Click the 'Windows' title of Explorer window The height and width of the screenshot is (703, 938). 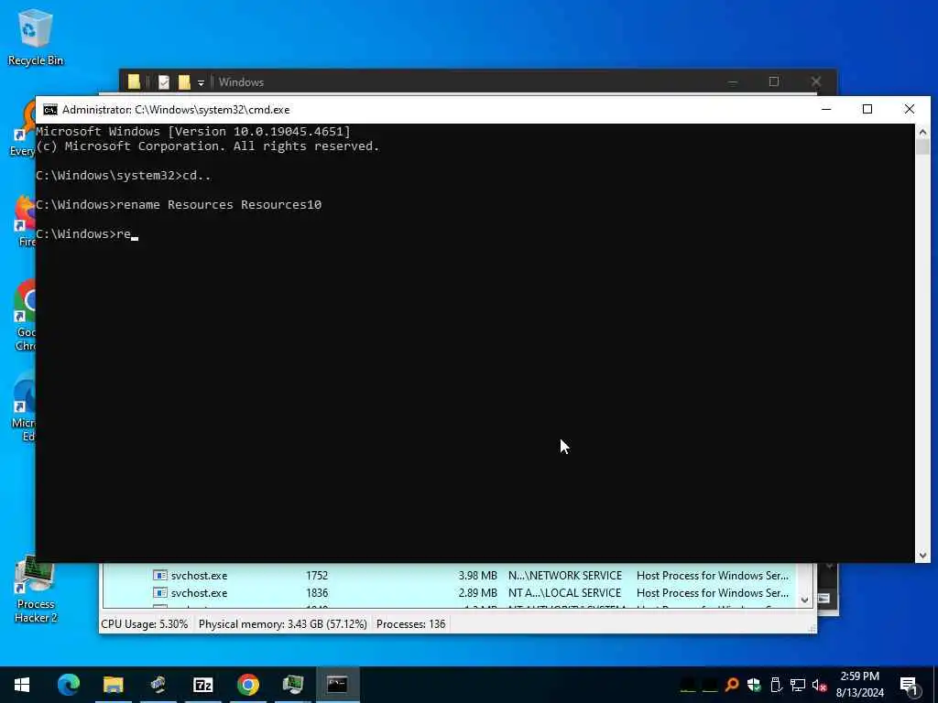click(x=241, y=82)
